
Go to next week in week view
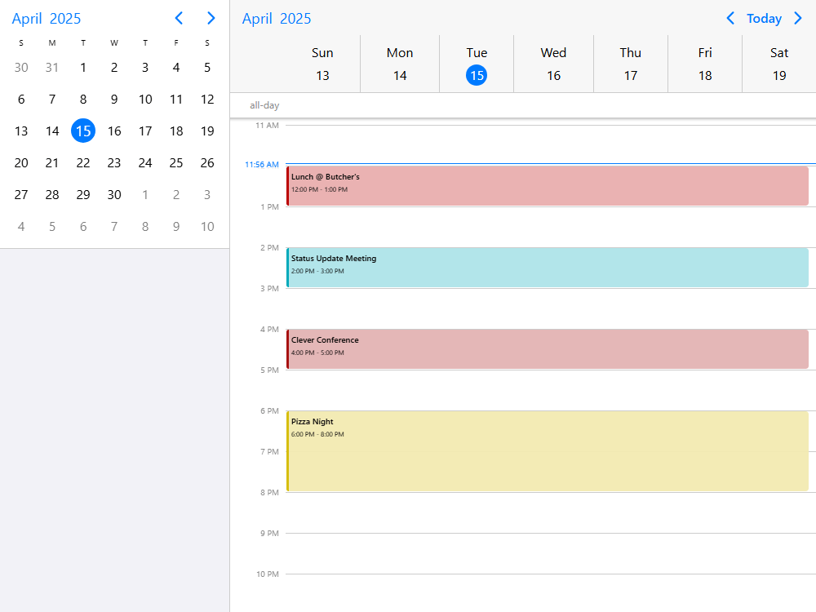pyautogui.click(x=798, y=18)
